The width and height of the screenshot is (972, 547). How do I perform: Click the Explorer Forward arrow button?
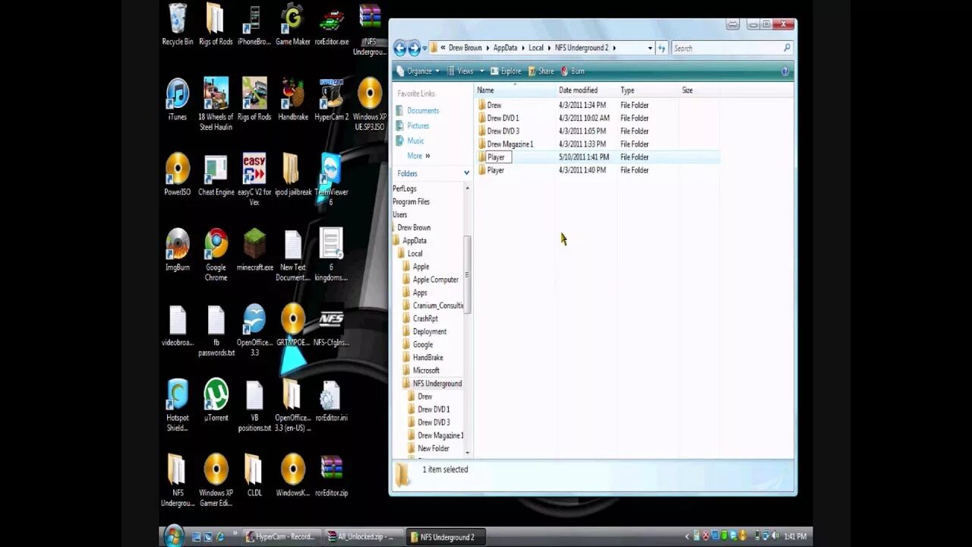click(x=415, y=49)
